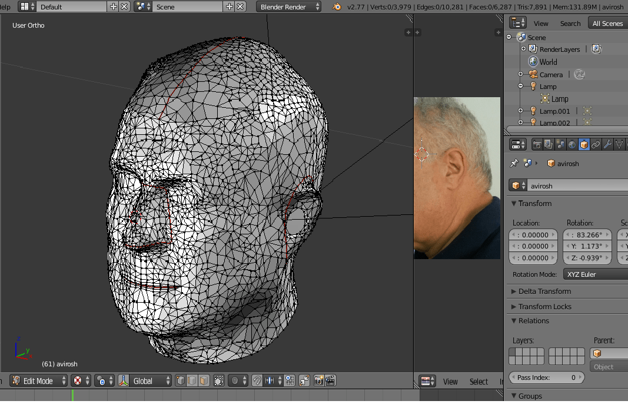This screenshot has height=404, width=628.
Task: Click the pin icon in properties context
Action: (514, 163)
